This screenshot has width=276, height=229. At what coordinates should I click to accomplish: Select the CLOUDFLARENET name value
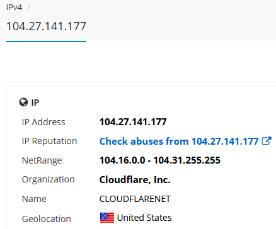click(135, 199)
